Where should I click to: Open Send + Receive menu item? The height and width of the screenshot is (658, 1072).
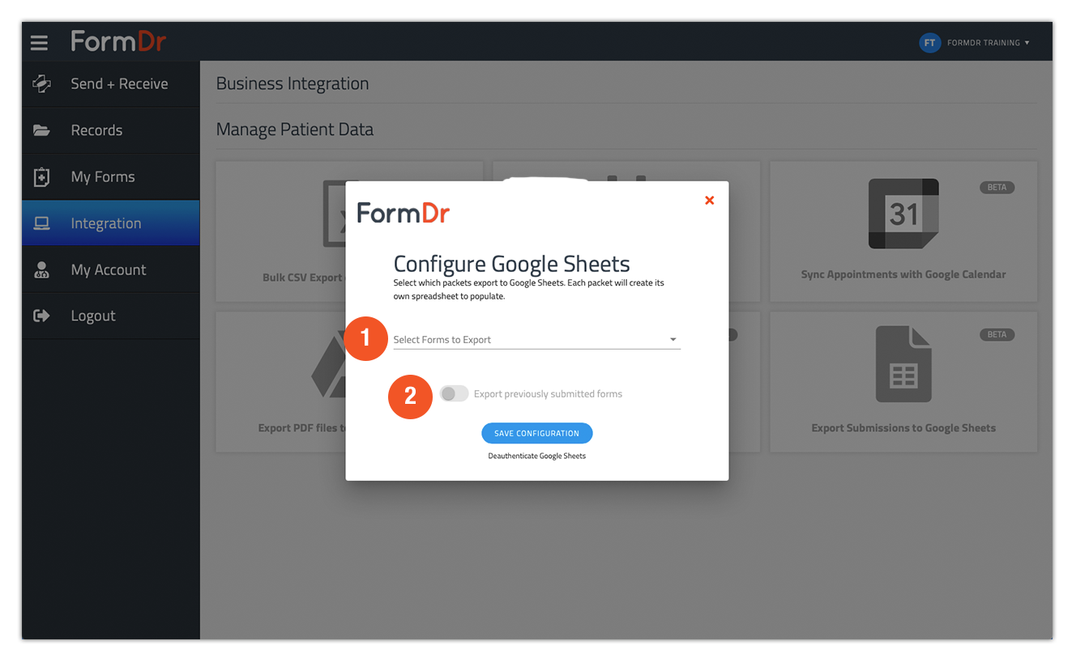pos(110,84)
